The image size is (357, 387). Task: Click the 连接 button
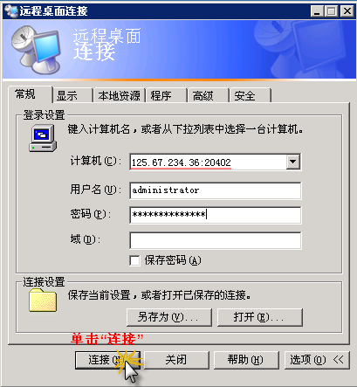pyautogui.click(x=107, y=360)
